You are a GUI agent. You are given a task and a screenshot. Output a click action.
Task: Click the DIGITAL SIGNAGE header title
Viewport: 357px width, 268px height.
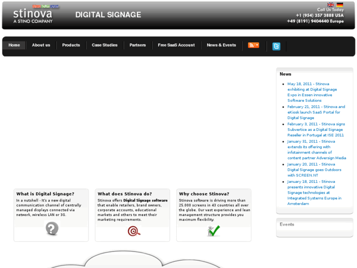[x=108, y=15]
